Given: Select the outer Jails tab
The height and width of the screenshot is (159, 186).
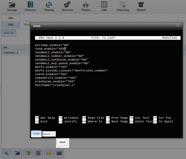Looking at the screenshot, I should coord(11,18).
